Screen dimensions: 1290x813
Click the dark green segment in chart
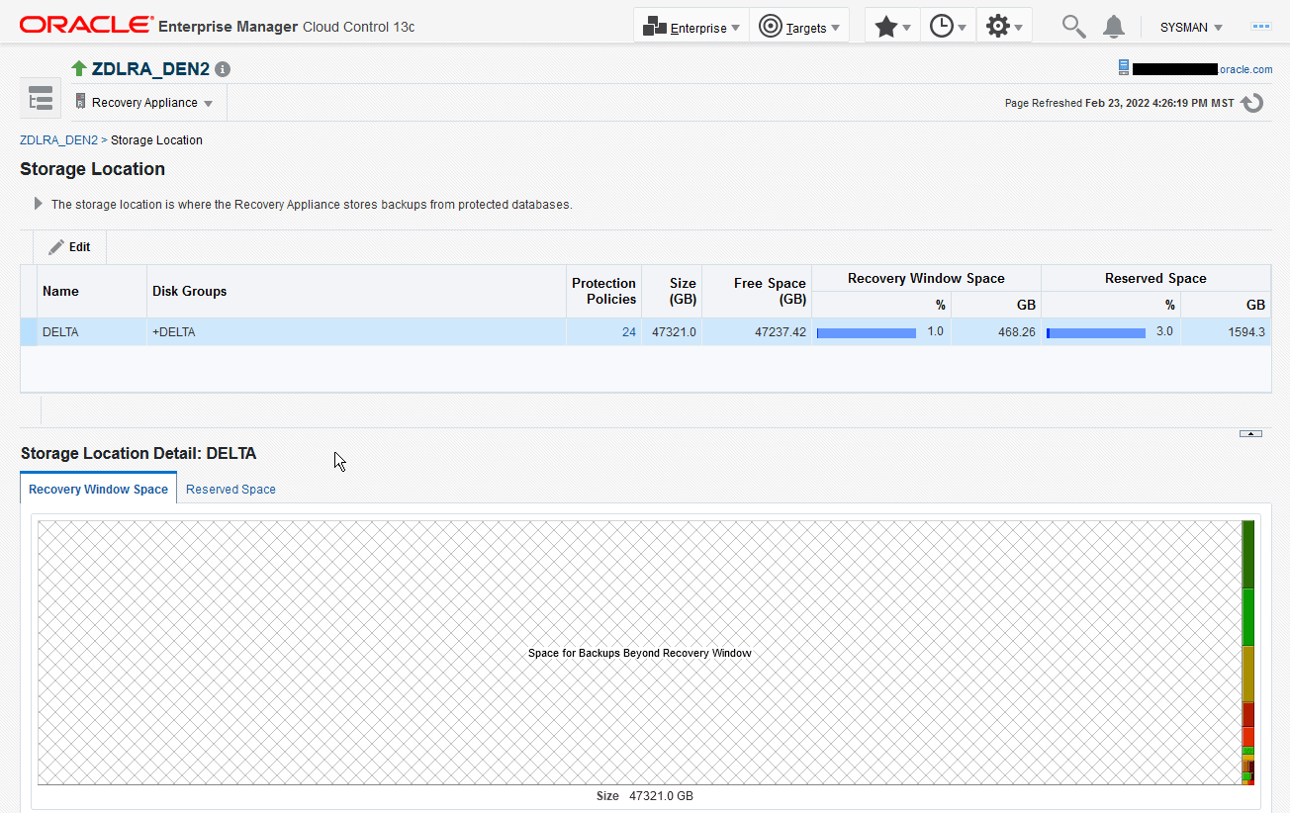[x=1248, y=554]
